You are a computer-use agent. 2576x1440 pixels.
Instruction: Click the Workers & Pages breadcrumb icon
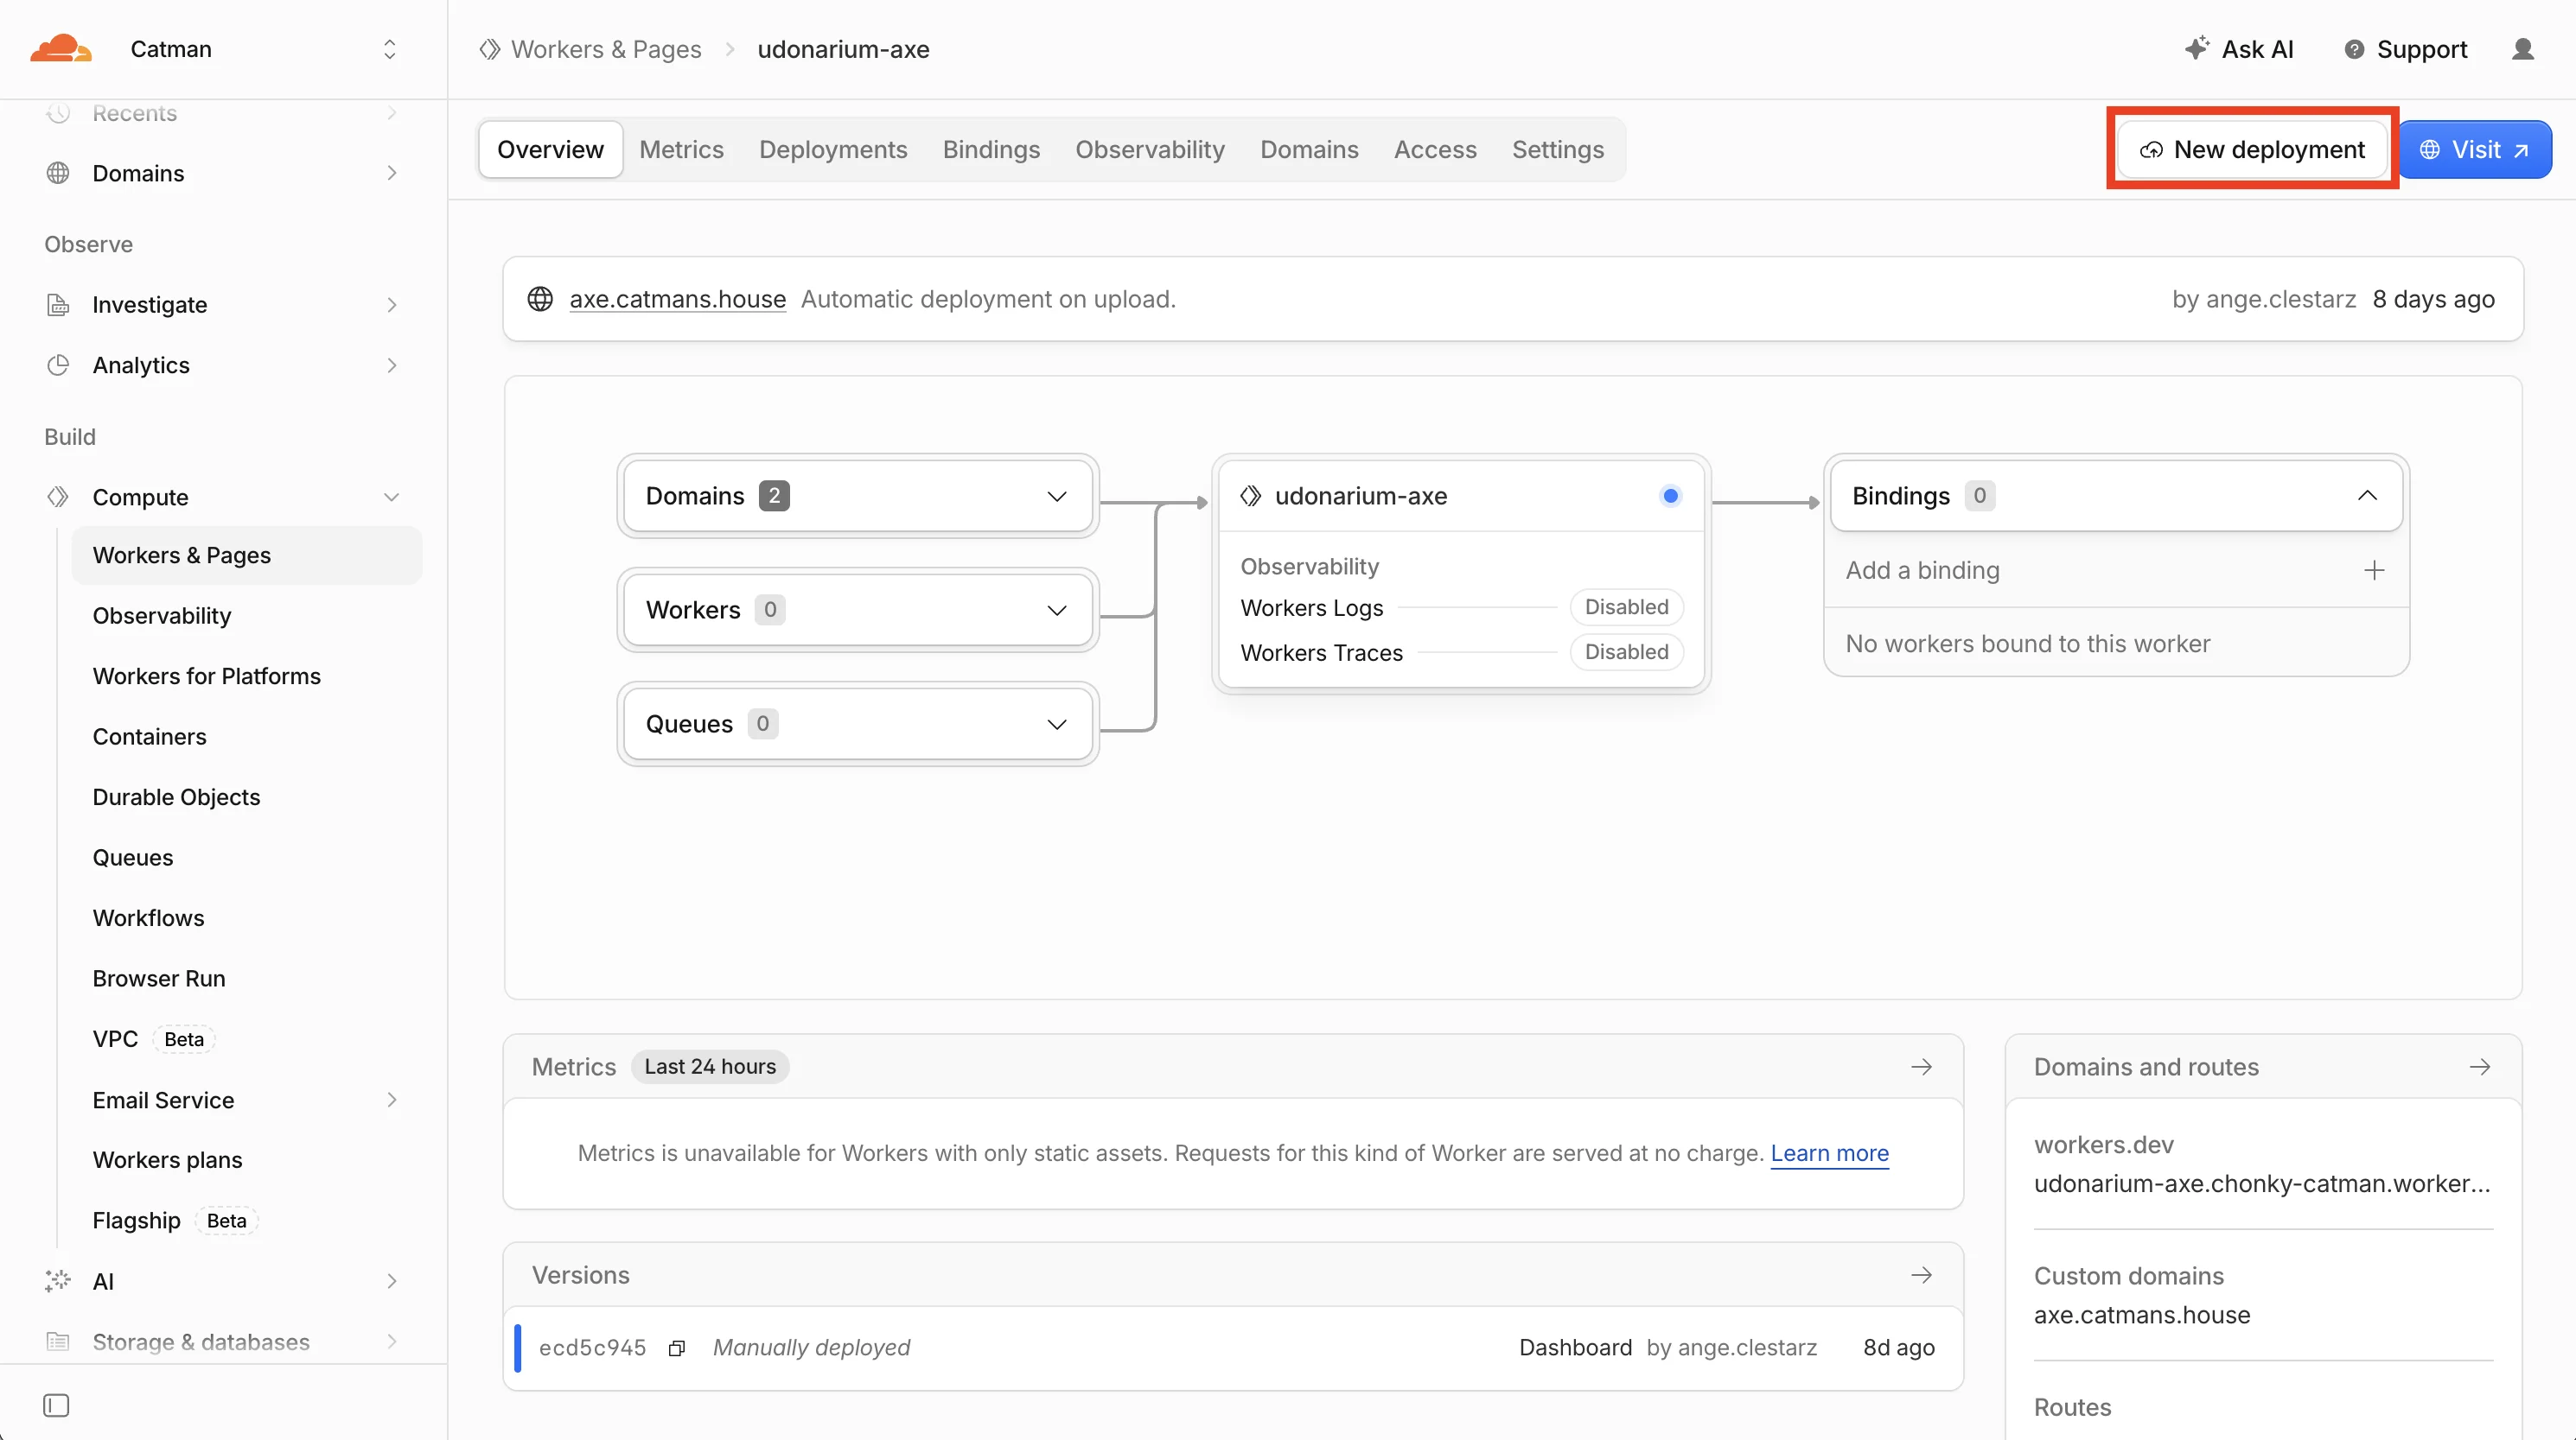(489, 49)
